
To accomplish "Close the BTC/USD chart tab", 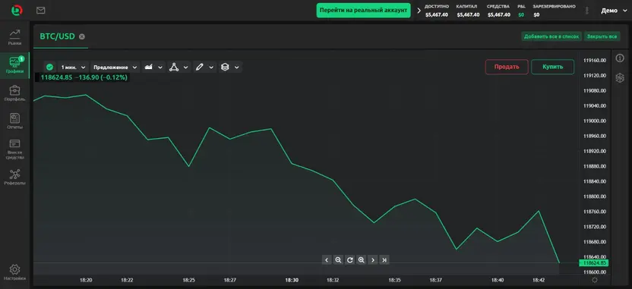I will pos(82,36).
